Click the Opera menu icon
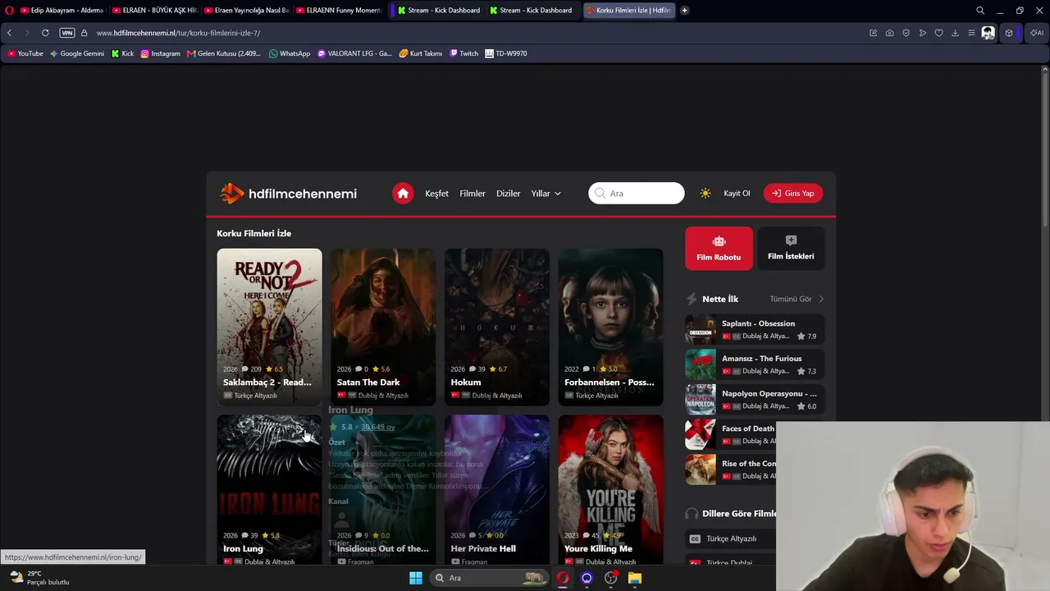 [10, 11]
